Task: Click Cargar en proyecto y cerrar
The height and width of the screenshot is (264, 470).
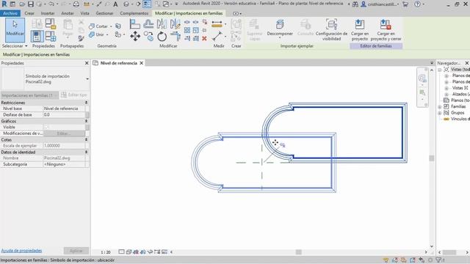Action: pos(386,30)
